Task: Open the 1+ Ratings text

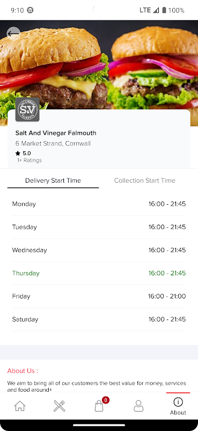Action: 30,160
